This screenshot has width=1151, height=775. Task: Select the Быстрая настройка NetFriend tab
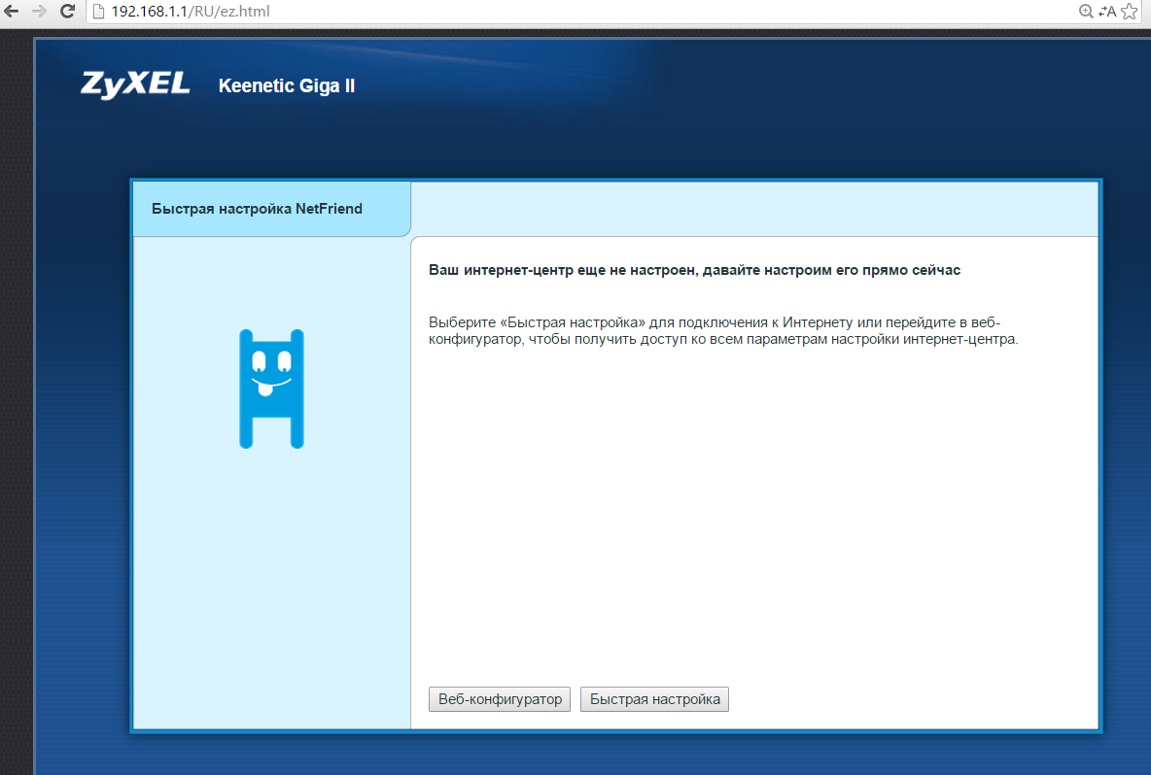click(x=271, y=209)
